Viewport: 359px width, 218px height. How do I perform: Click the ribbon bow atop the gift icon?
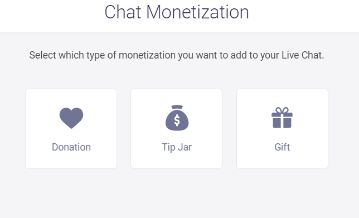282,110
